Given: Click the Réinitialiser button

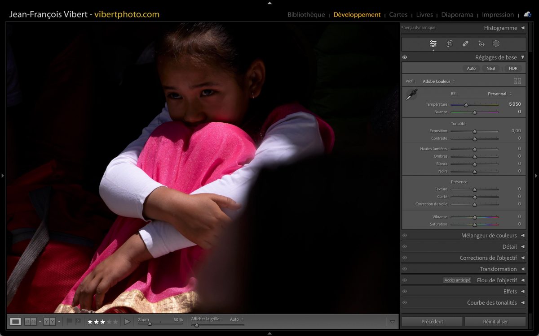Looking at the screenshot, I should pyautogui.click(x=495, y=322).
